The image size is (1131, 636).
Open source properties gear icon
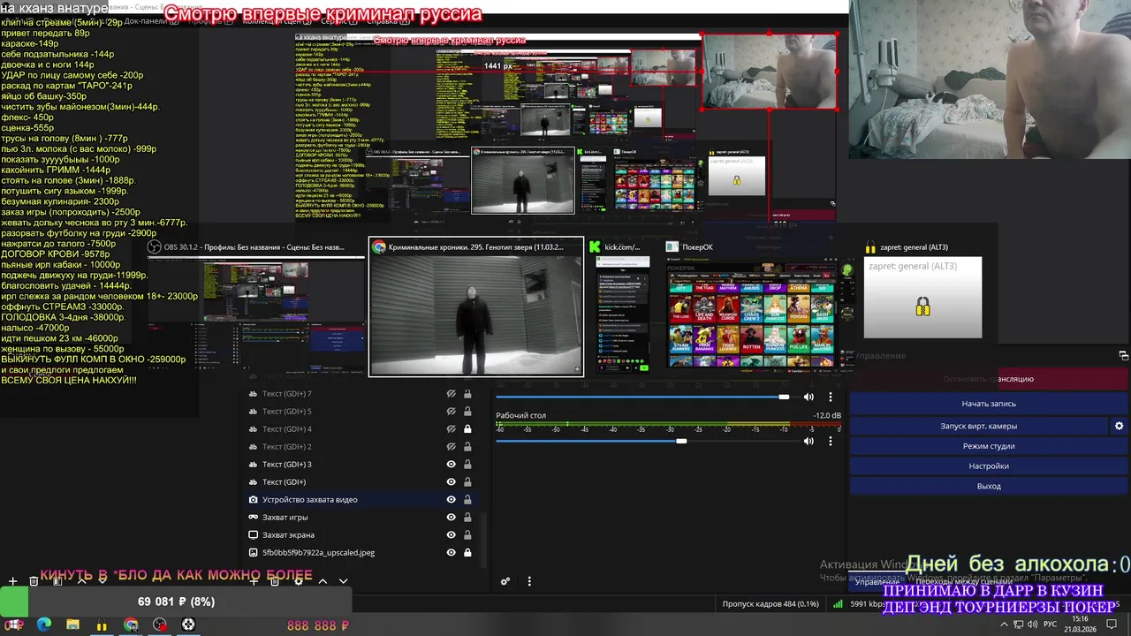pyautogui.click(x=299, y=581)
